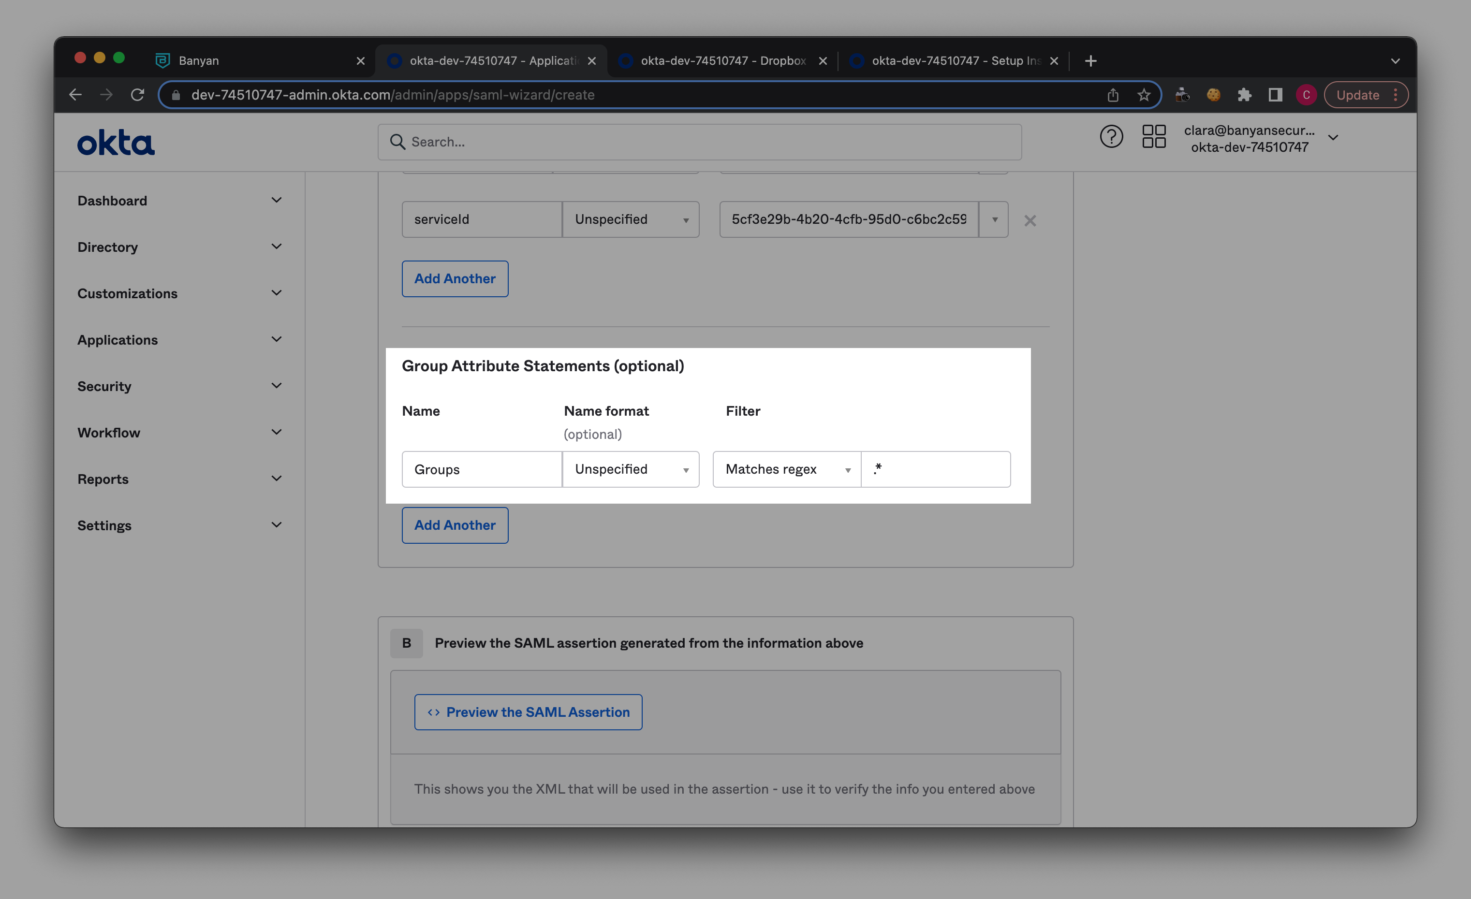Click the share page icon in address bar
The height and width of the screenshot is (899, 1471).
[x=1113, y=95]
